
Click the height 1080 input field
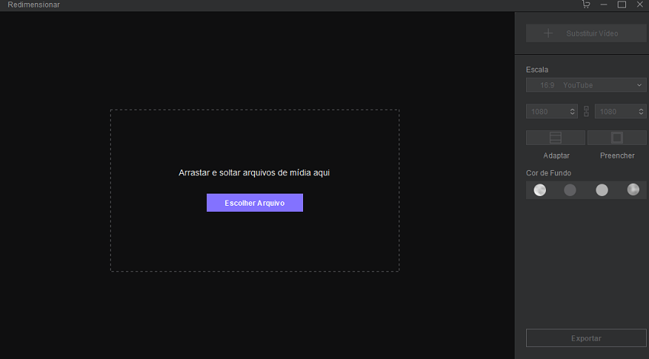pos(615,111)
